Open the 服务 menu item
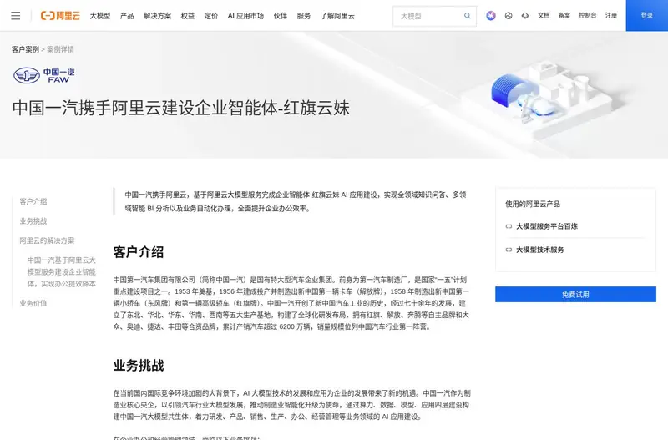Screen dimensions: 668x440 (x=304, y=16)
